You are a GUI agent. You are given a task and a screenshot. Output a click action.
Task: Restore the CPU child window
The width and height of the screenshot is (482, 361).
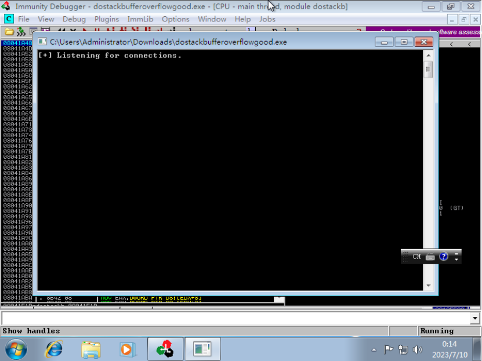(463, 20)
